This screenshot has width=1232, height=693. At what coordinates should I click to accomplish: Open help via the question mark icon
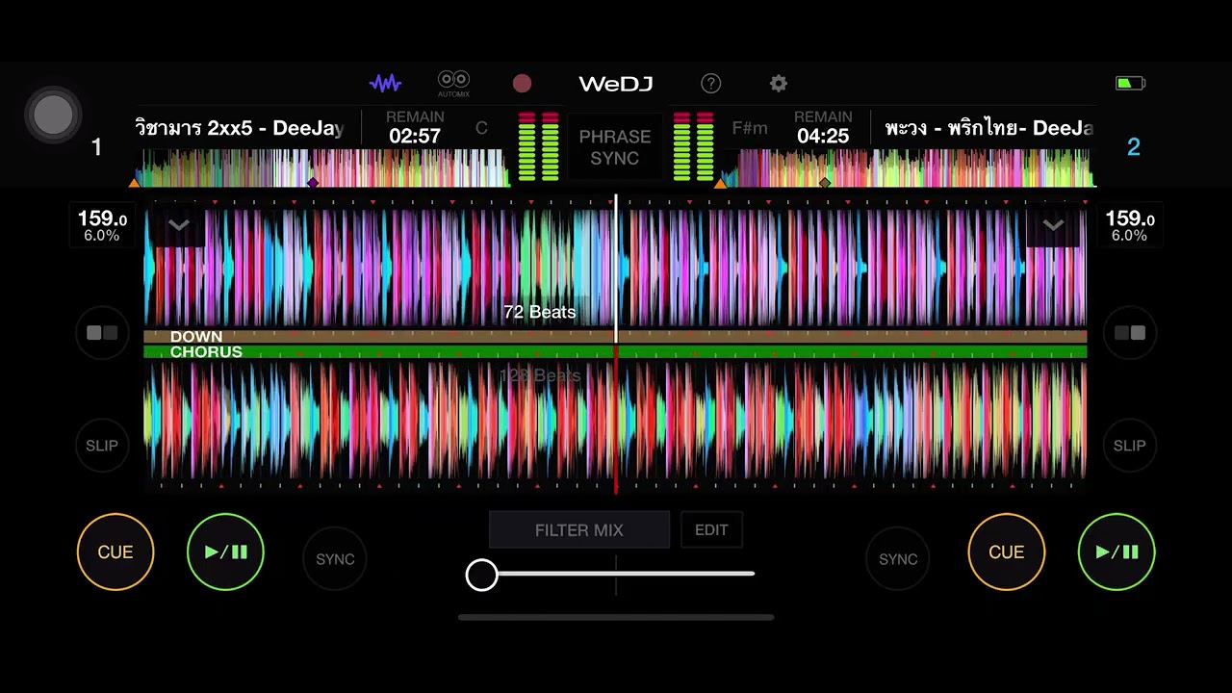710,84
